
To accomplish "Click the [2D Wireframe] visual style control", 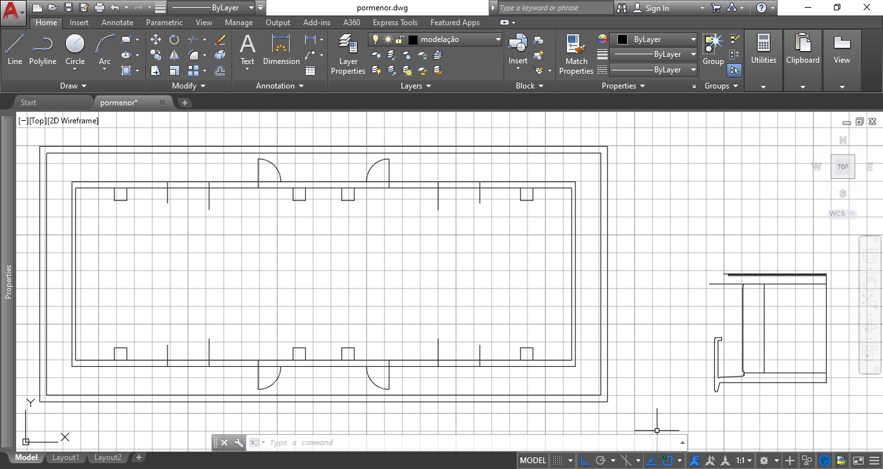I will (73, 120).
